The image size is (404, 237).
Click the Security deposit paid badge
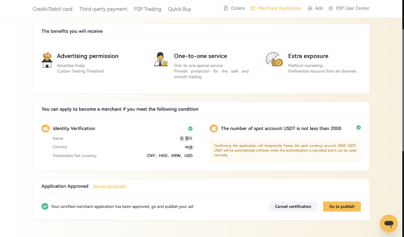[110, 187]
